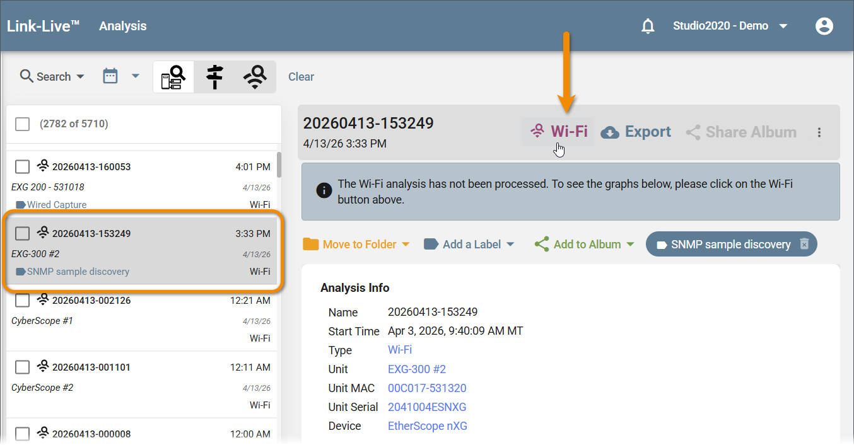Check the box for 20260413-000008
The width and height of the screenshot is (854, 445).
point(23,434)
